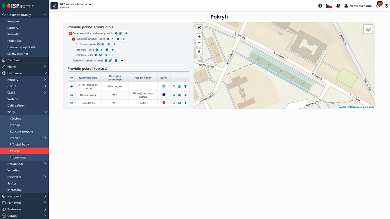Open the map layers selector

point(368,29)
